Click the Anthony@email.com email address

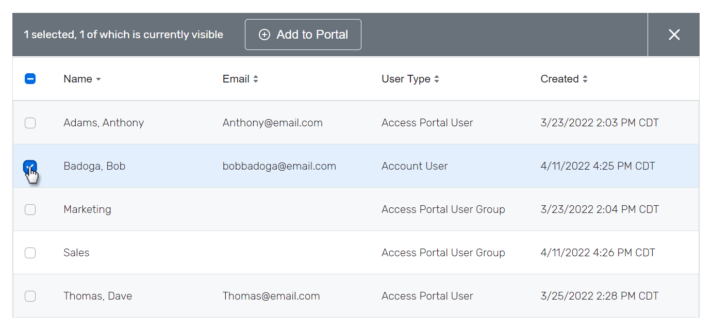point(272,123)
